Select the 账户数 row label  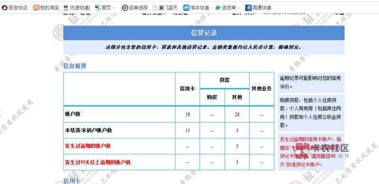pos(72,114)
